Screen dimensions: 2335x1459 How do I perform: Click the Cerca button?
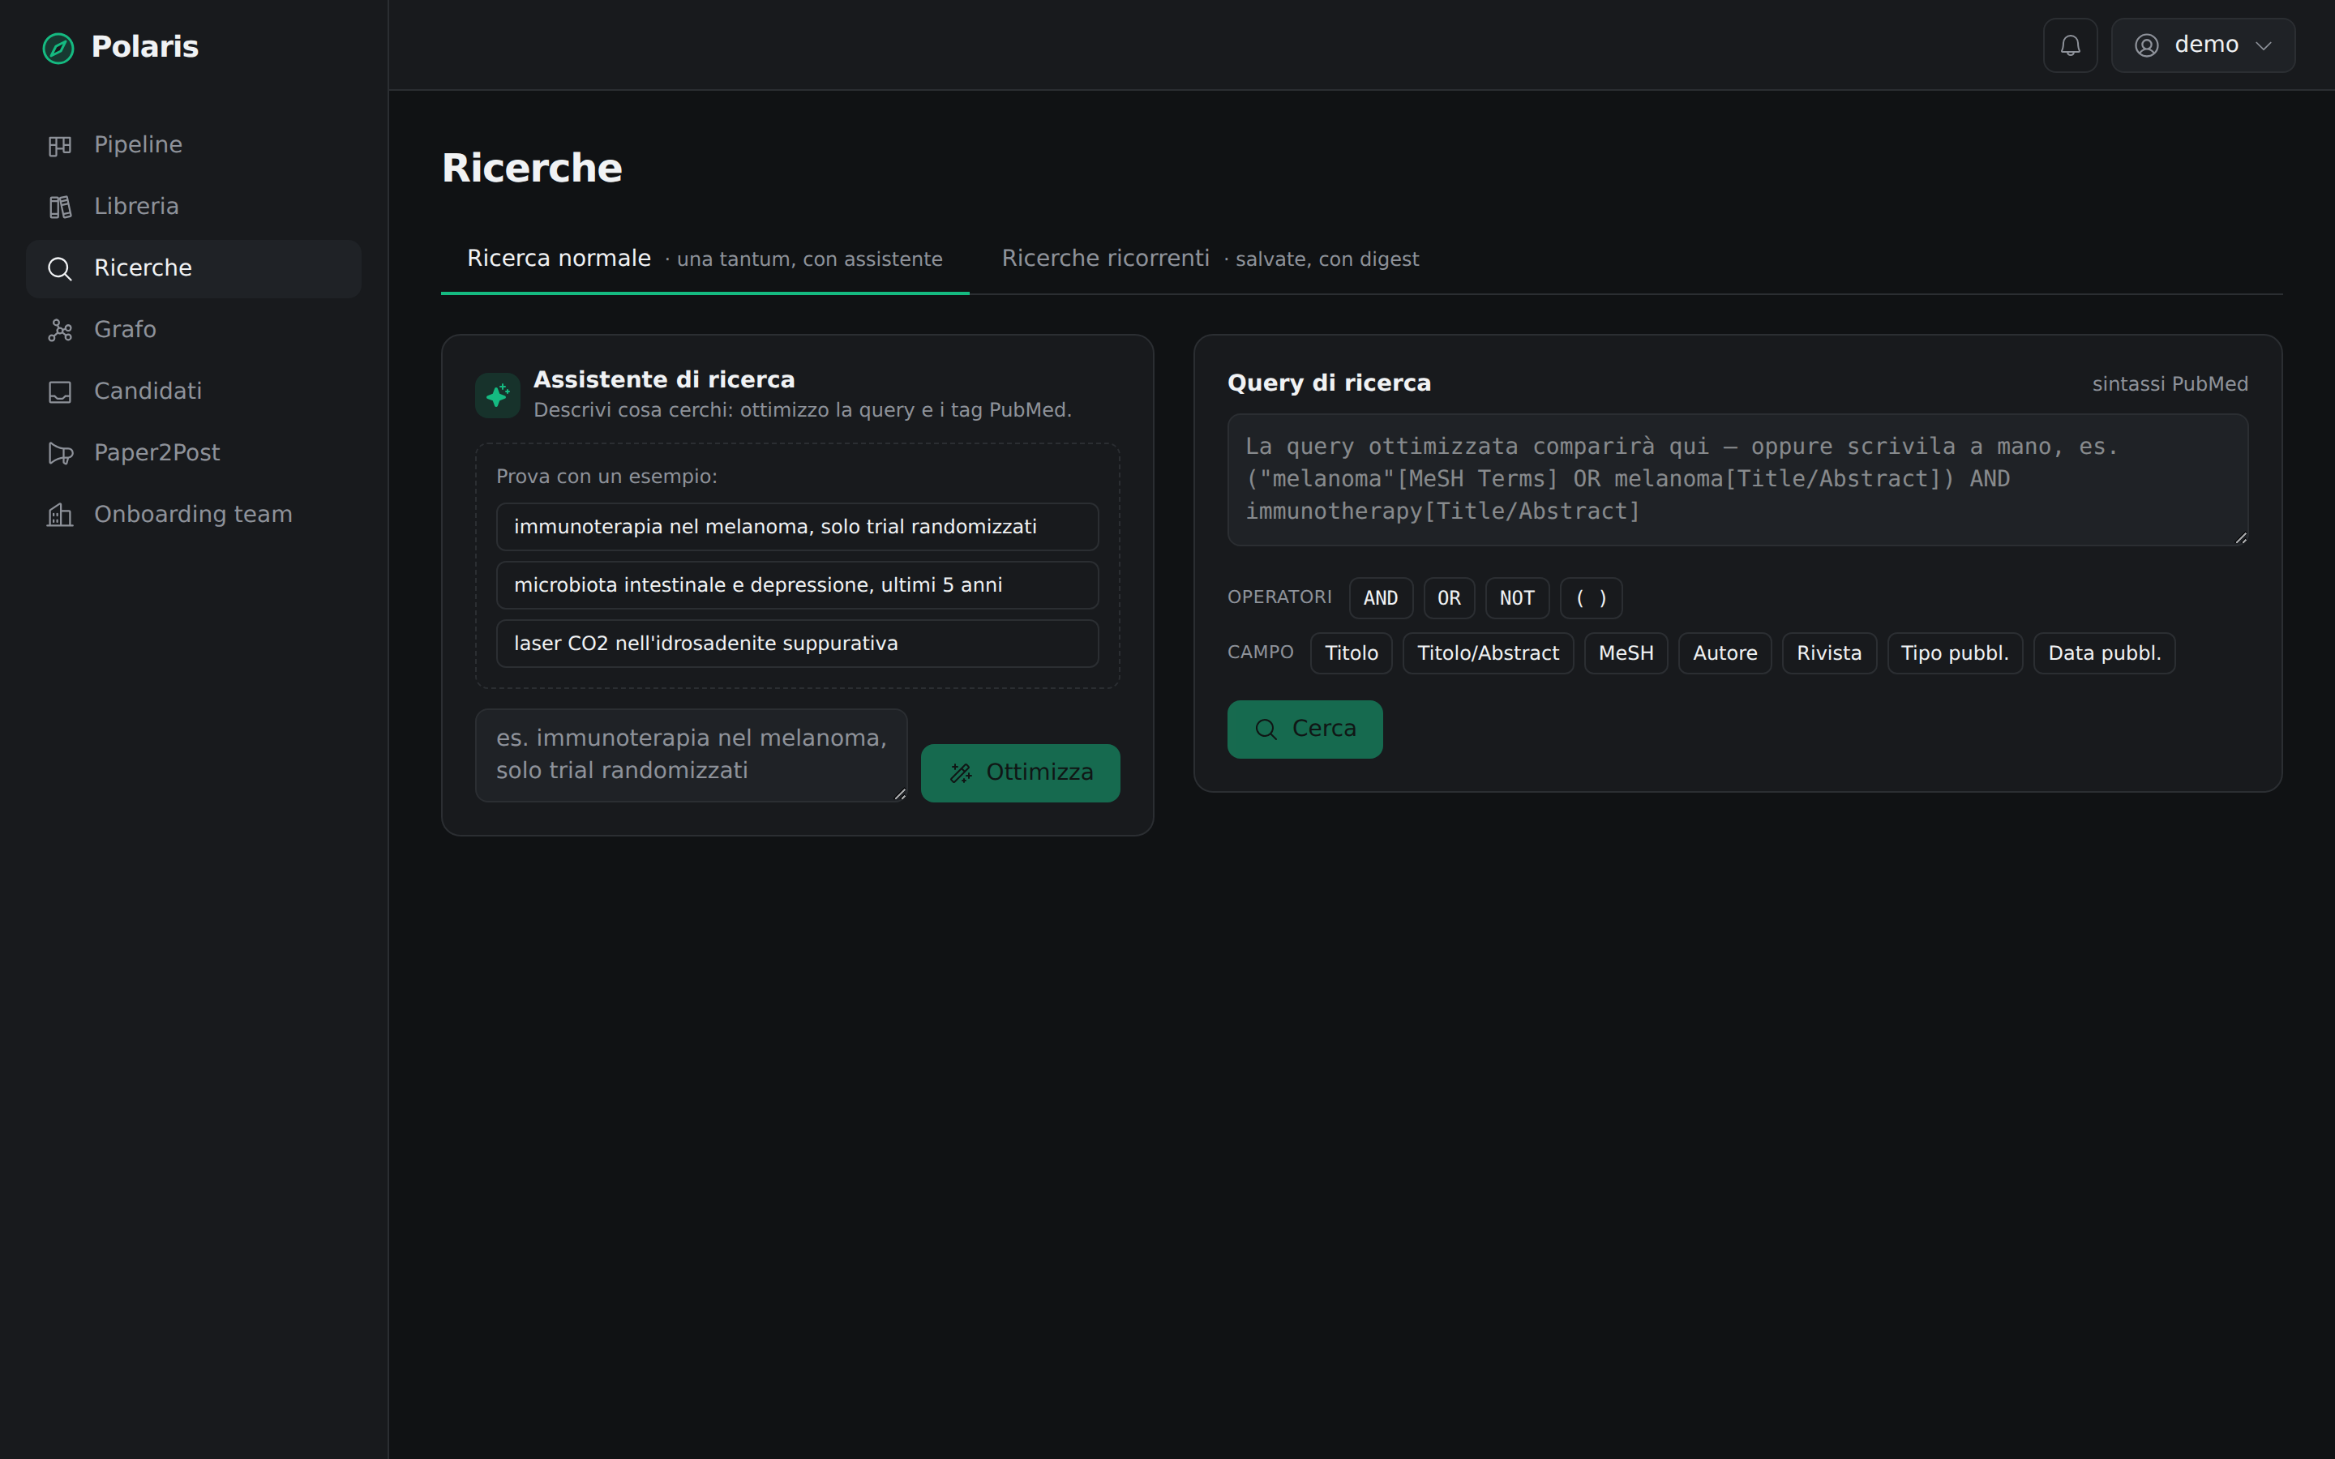point(1305,729)
